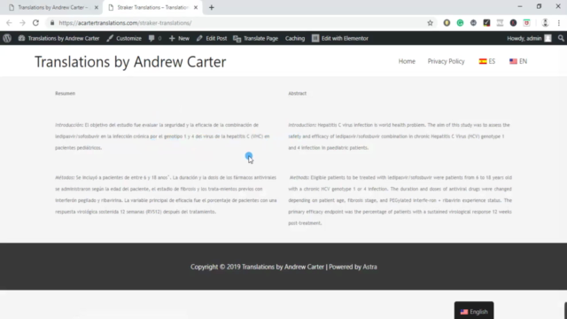Open the Caching menu

point(295,38)
